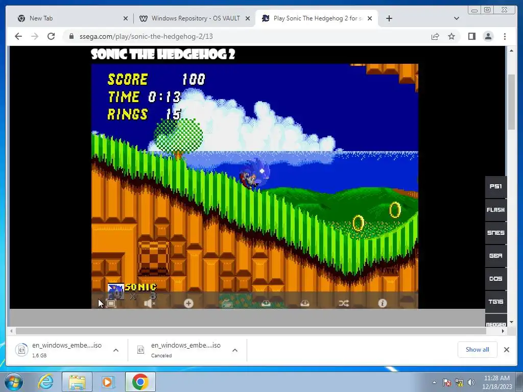The image size is (523, 392).
Task: Reload the ssega.com page
Action: point(51,36)
